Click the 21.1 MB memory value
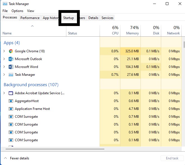Image resolution: width=185 pixels, height=165 pixels. click(x=133, y=59)
